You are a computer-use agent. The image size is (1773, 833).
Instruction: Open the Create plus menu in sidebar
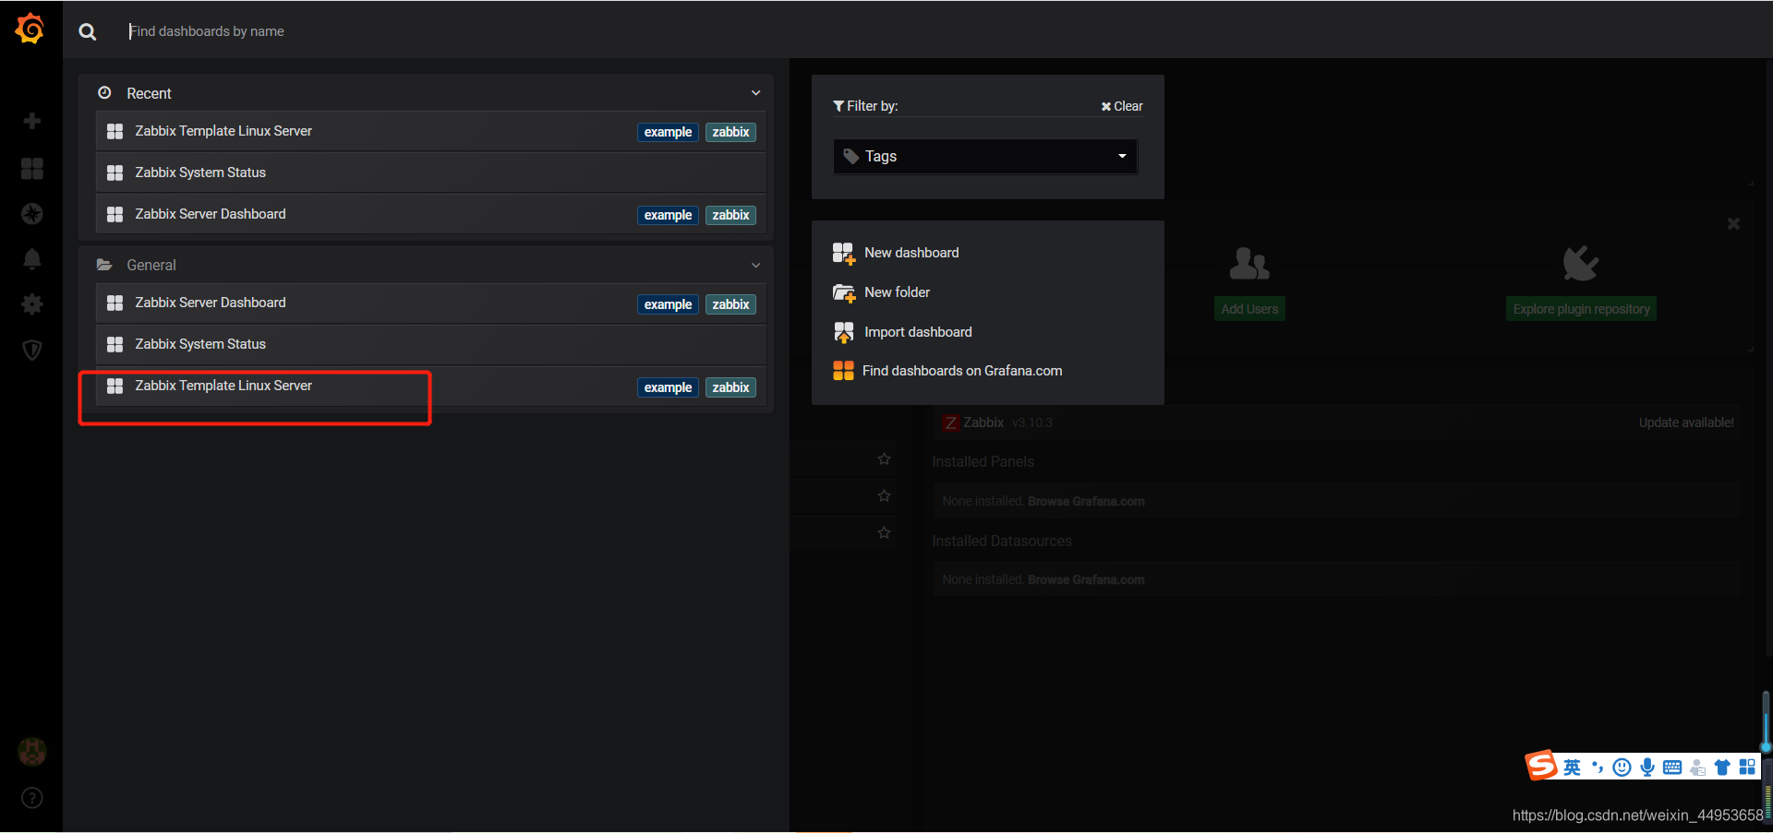[32, 121]
